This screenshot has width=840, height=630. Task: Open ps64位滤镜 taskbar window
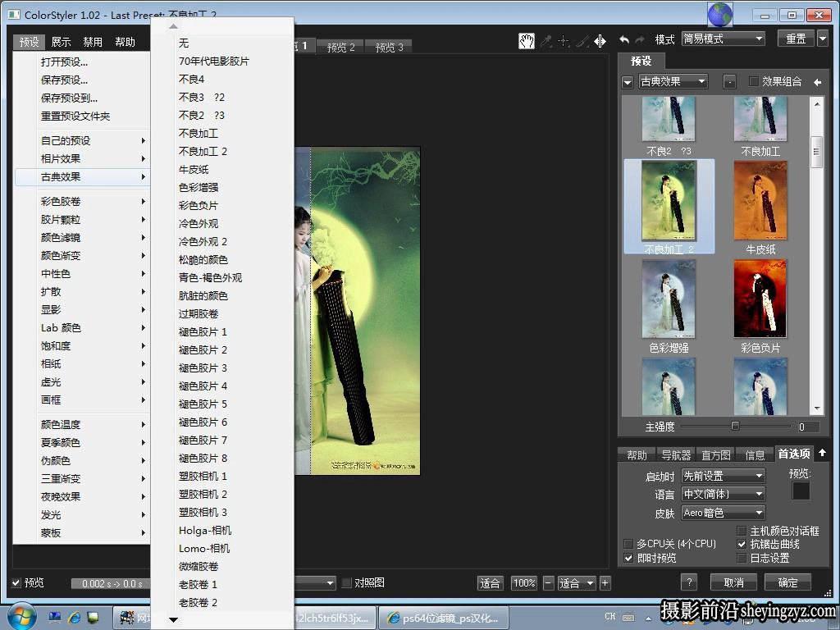442,618
